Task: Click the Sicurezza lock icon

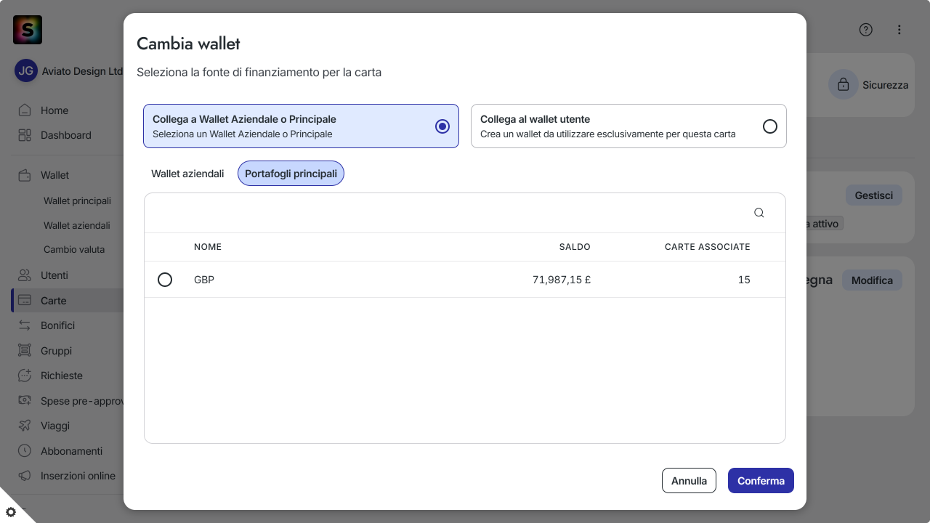Action: click(x=844, y=85)
